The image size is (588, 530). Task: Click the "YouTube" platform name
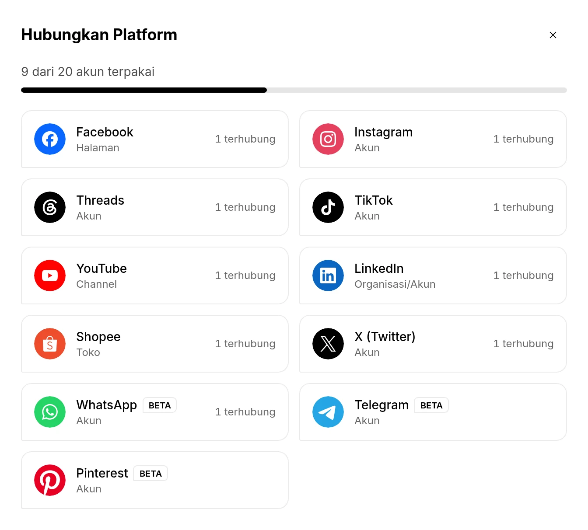coord(101,268)
